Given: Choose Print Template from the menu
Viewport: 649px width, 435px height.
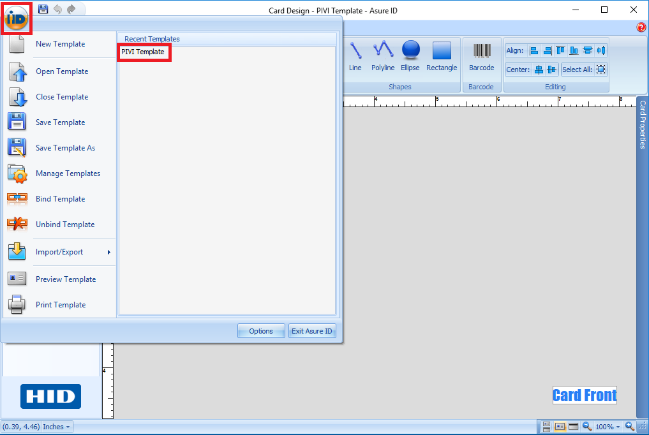Looking at the screenshot, I should [x=61, y=305].
